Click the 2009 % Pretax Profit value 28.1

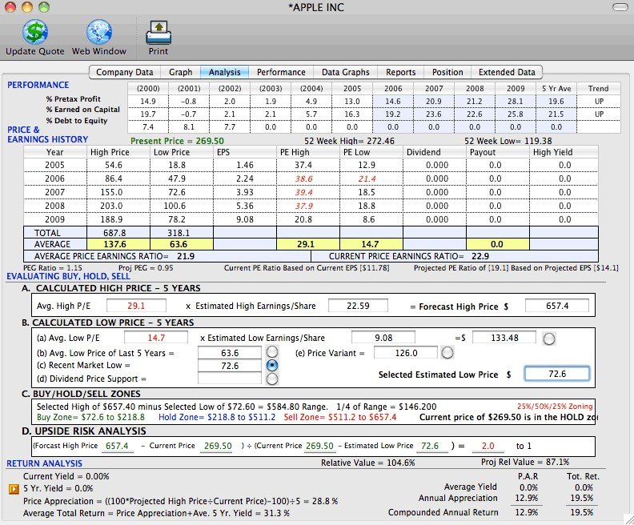click(516, 102)
